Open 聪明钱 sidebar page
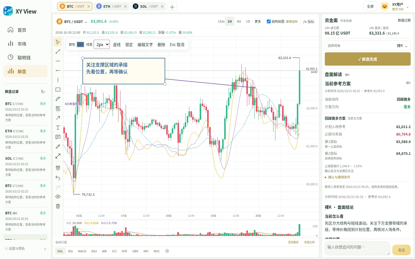The width and height of the screenshot is (415, 259). coord(25,58)
